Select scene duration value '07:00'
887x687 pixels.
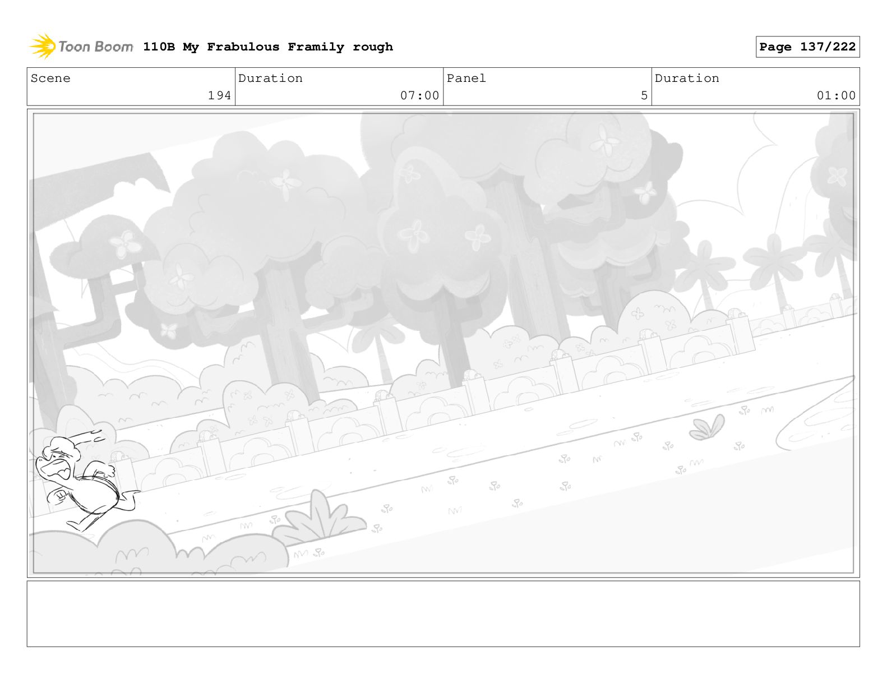[419, 96]
